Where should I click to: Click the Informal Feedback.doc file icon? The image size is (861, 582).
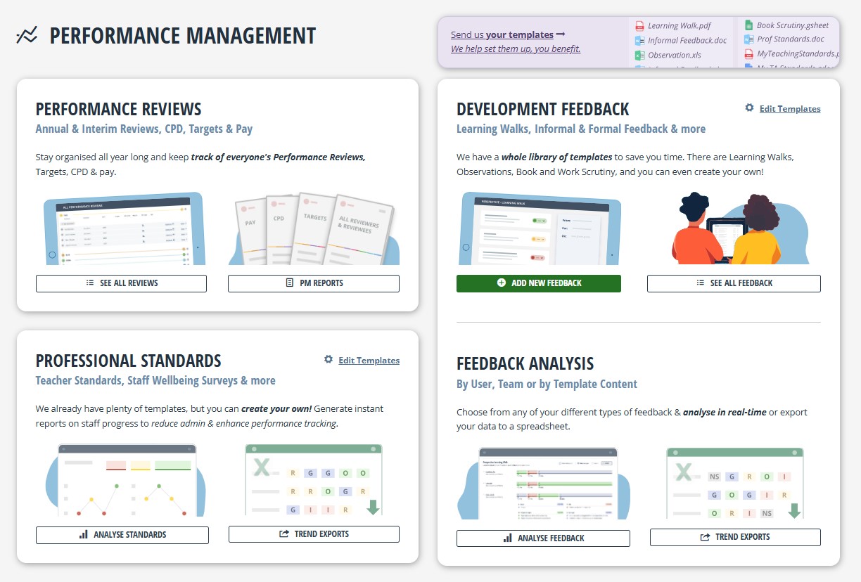(639, 41)
